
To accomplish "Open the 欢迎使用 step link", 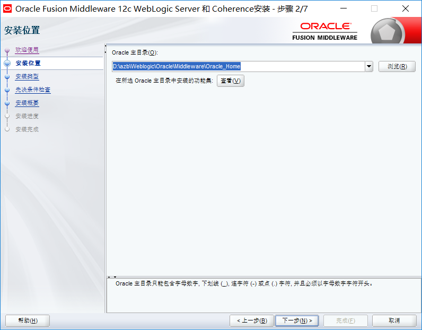I will pos(27,50).
